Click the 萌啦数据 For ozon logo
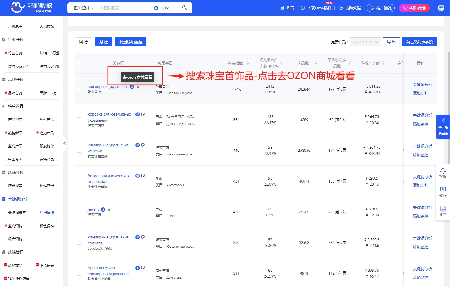Screen dimensions: 450x287 31,8
